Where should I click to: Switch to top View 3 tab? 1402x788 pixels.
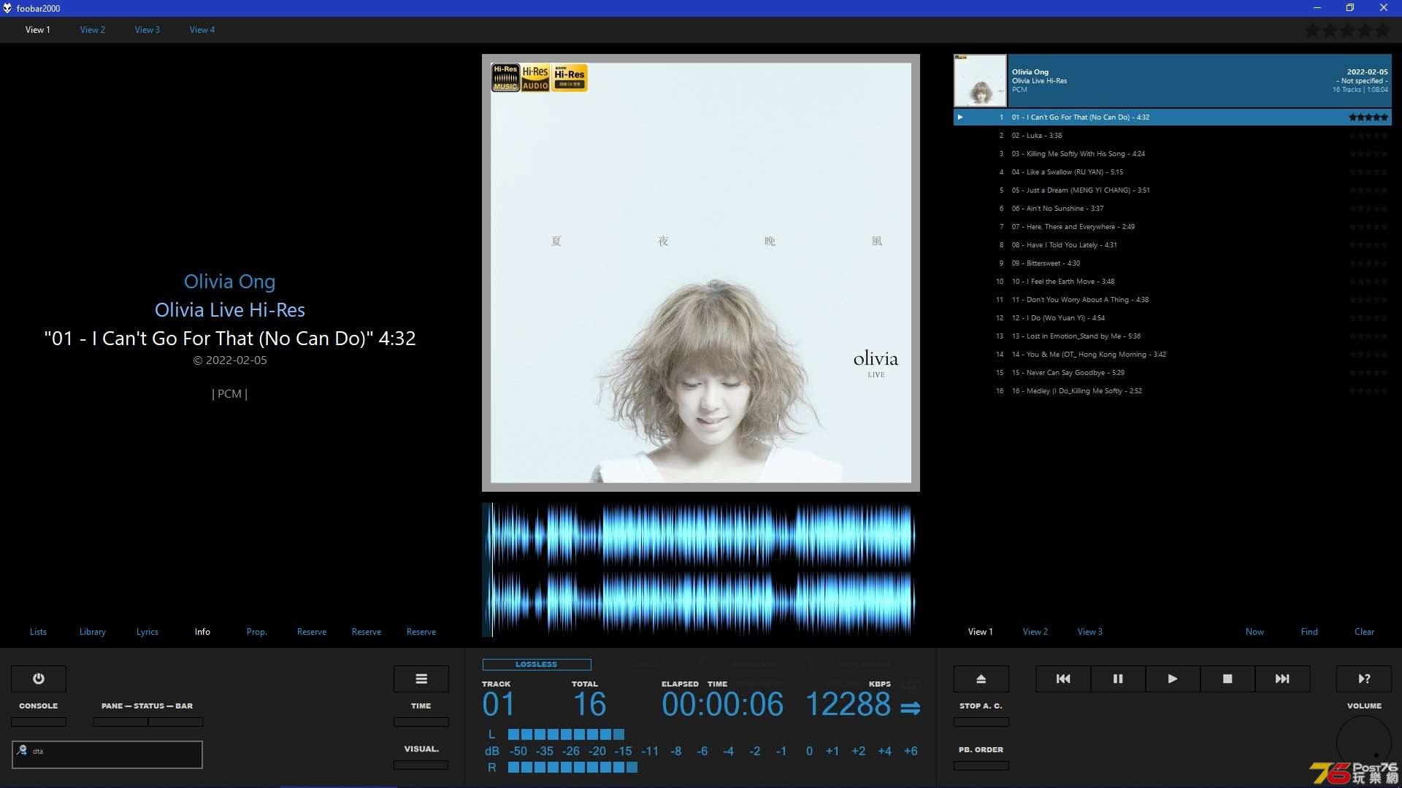(148, 30)
